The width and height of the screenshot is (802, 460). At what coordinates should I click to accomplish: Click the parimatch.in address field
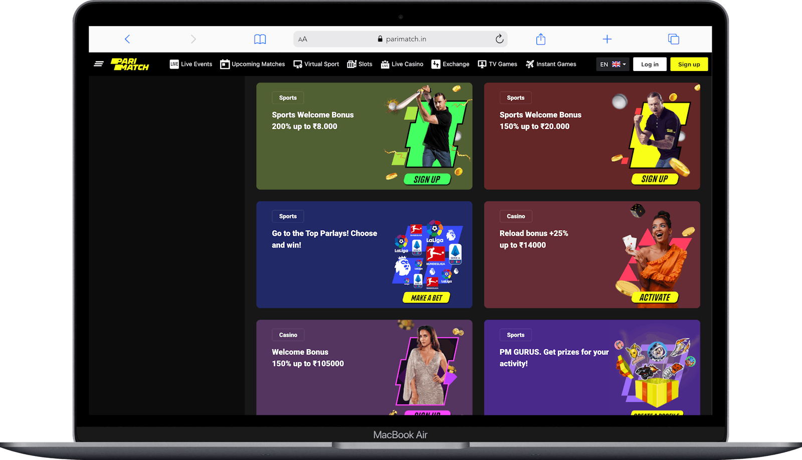[x=406, y=39]
